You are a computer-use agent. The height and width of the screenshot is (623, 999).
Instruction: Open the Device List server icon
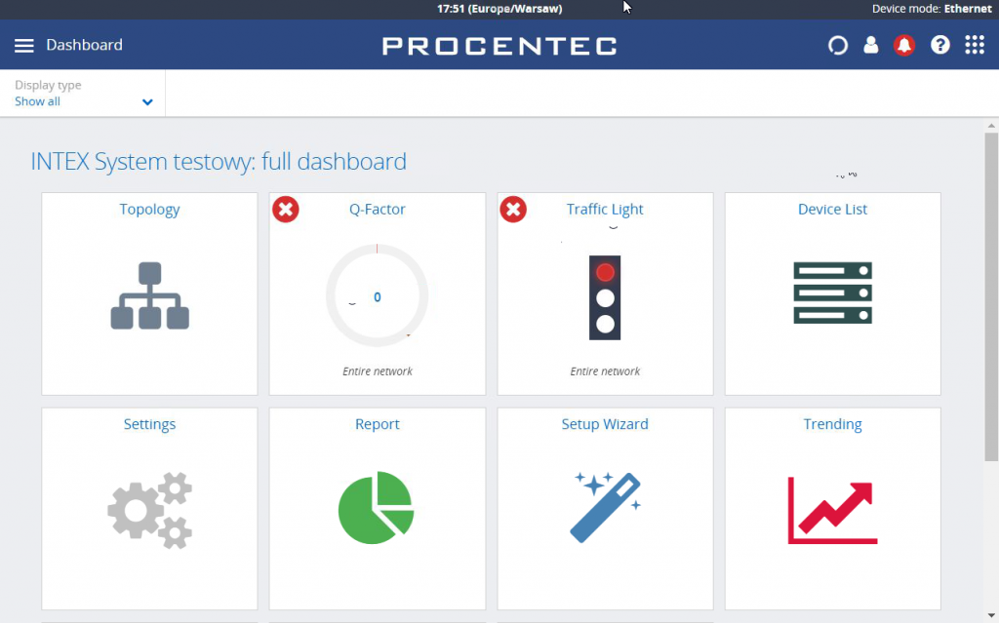pos(833,293)
